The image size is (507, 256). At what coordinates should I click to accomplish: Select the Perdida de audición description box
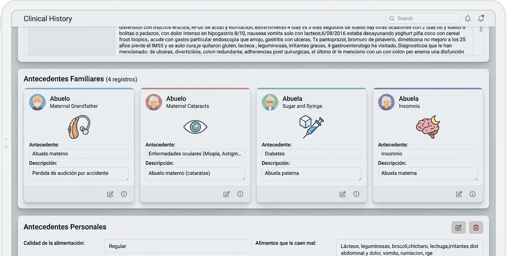[x=79, y=174]
